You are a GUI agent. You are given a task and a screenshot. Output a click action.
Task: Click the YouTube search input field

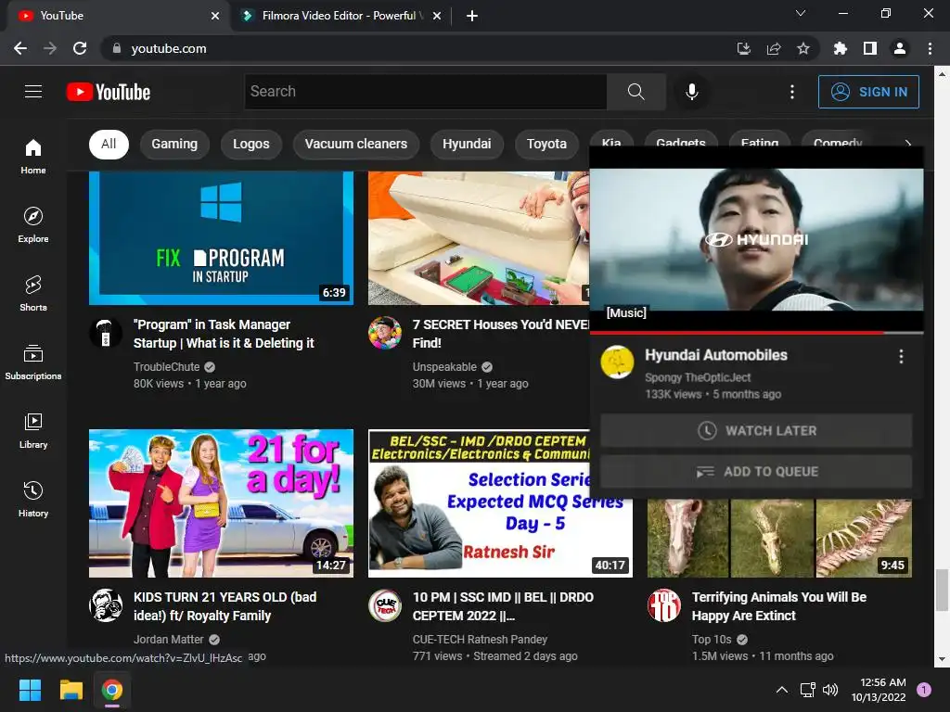tap(425, 92)
